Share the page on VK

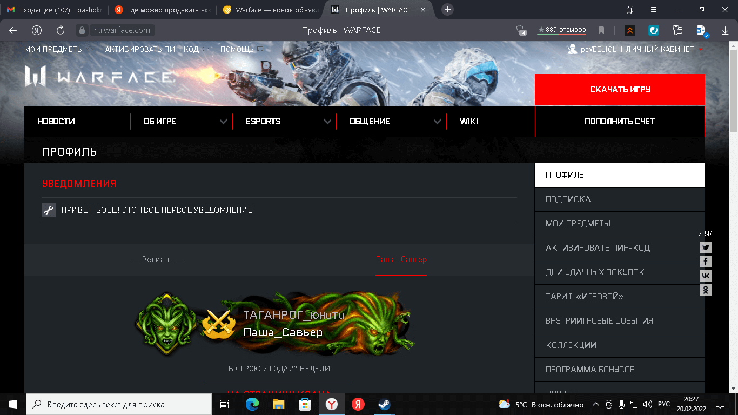pyautogui.click(x=706, y=276)
